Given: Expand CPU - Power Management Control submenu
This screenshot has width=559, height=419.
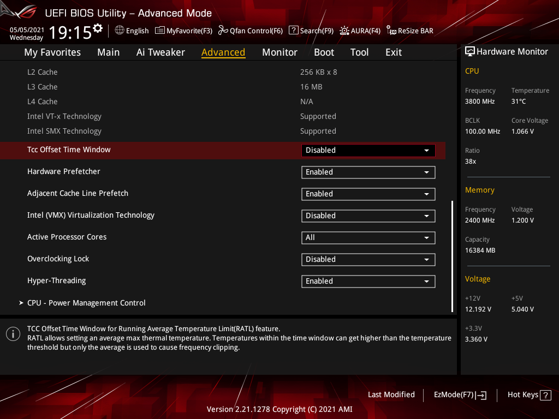Looking at the screenshot, I should (86, 303).
